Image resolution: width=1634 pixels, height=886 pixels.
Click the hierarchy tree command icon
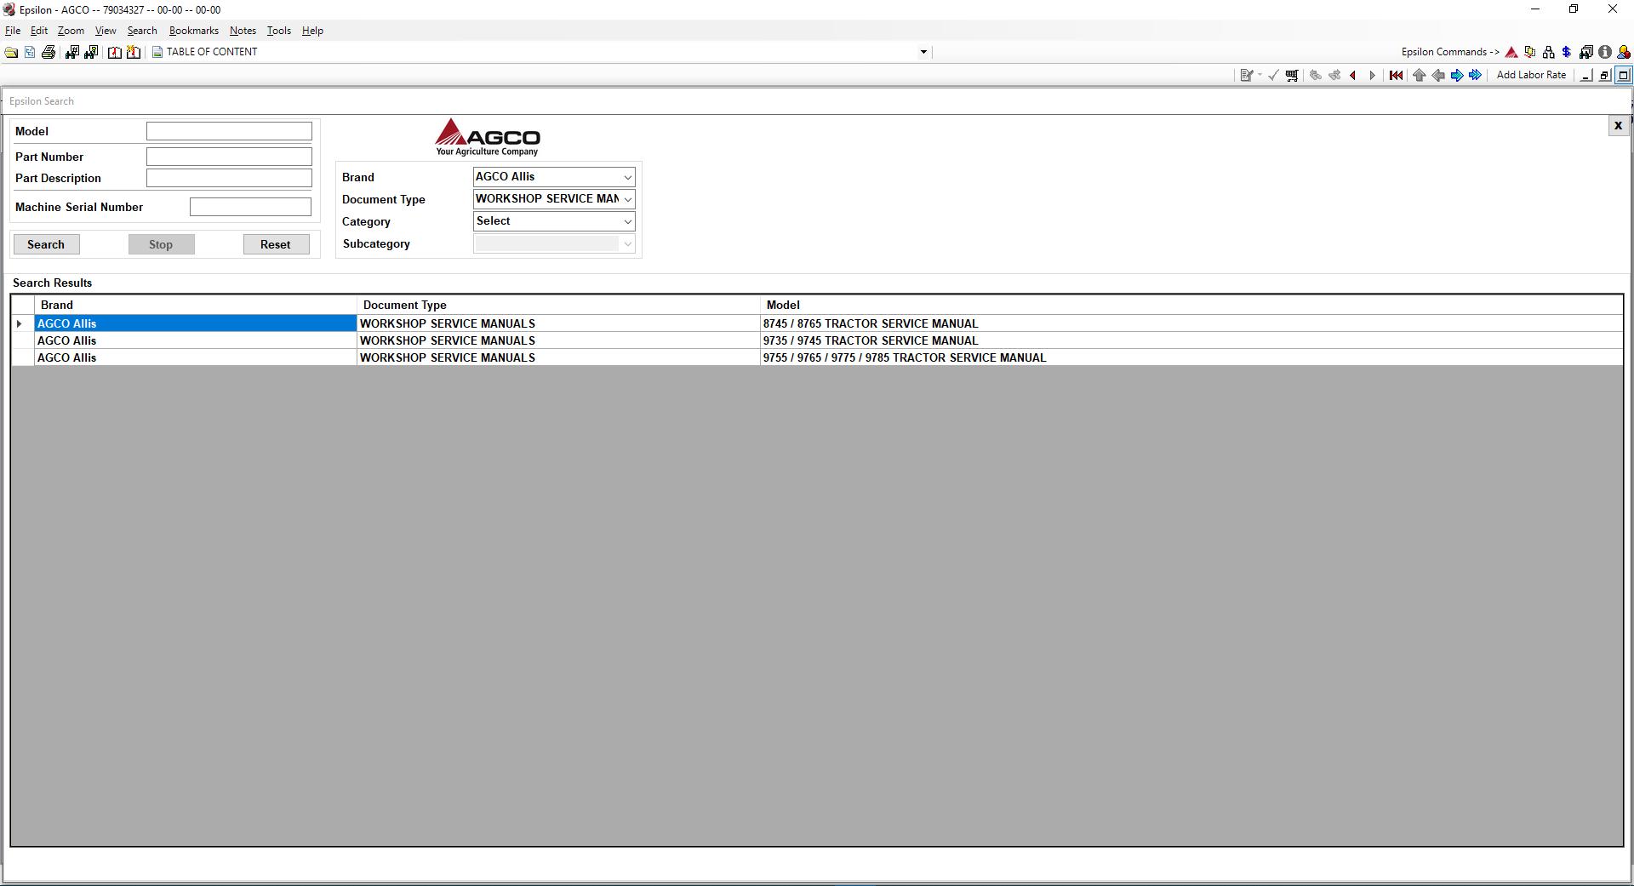(x=1548, y=53)
